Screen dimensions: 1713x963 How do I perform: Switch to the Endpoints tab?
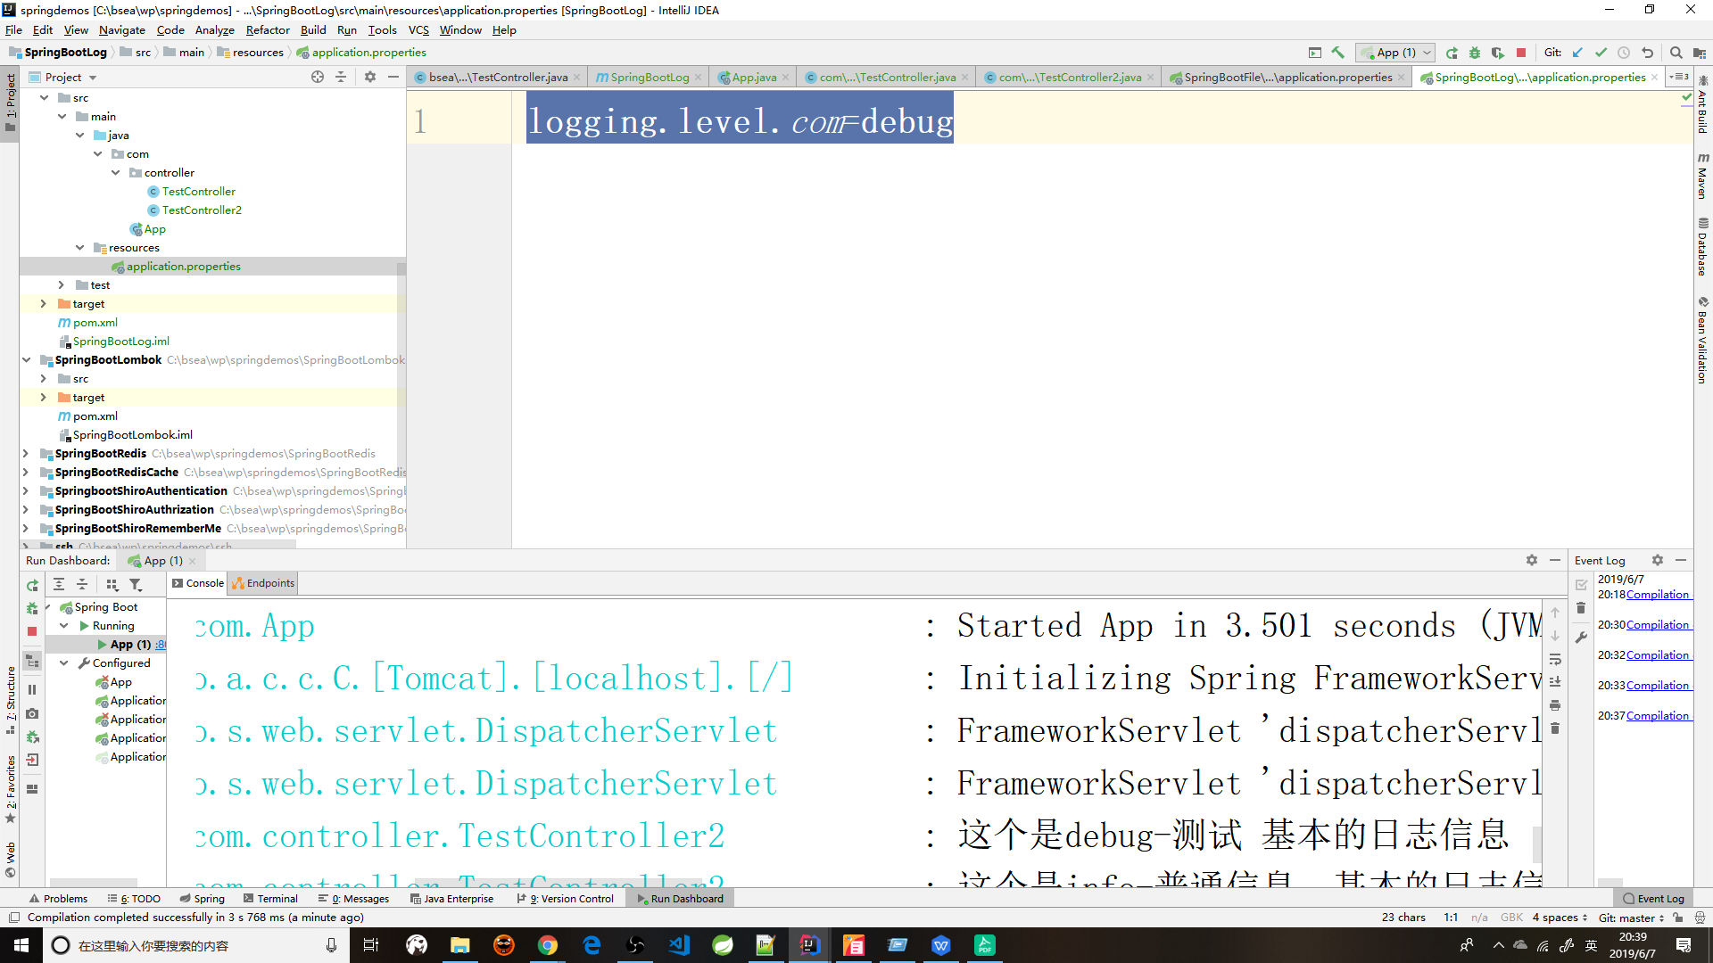click(x=262, y=583)
